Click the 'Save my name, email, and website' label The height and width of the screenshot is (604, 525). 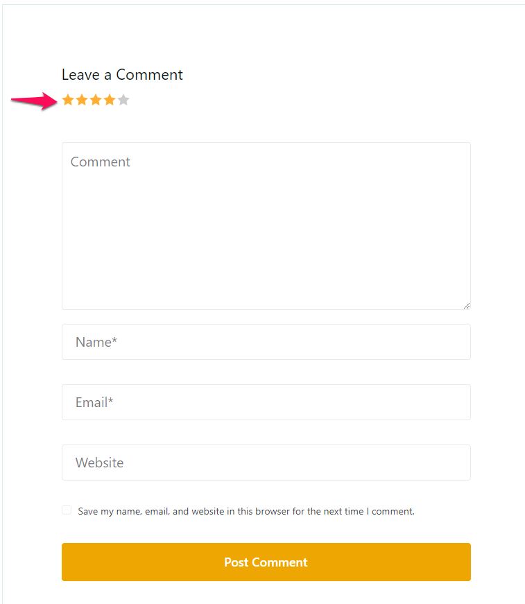click(x=246, y=512)
